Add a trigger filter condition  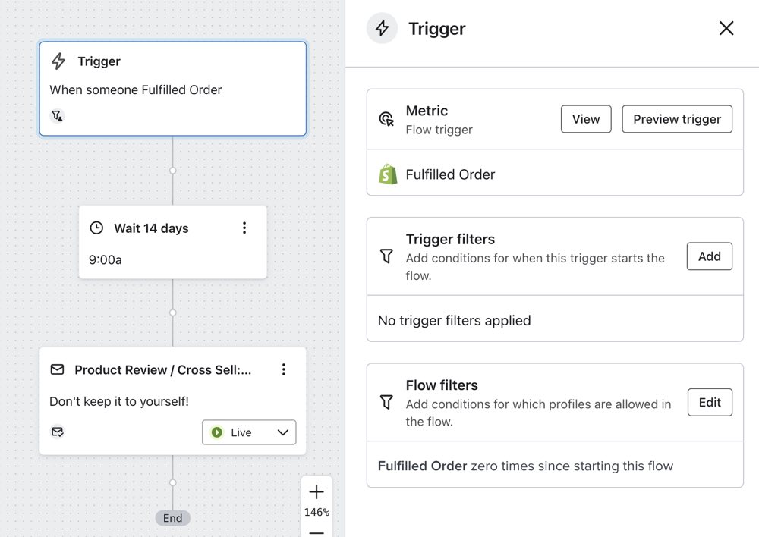[x=709, y=256]
